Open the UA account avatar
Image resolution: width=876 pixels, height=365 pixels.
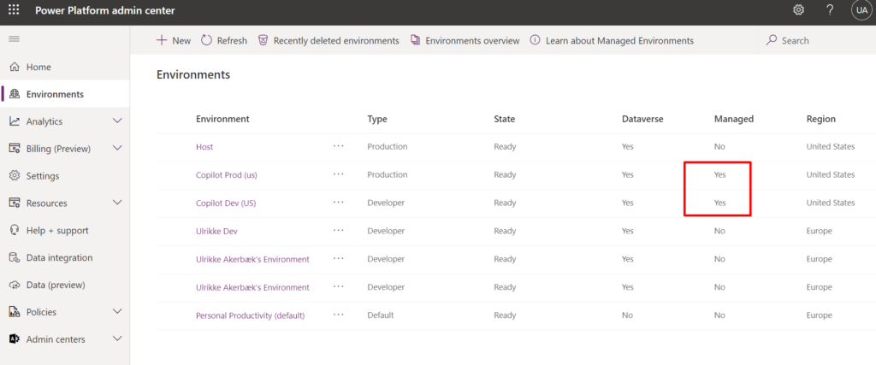coord(861,10)
